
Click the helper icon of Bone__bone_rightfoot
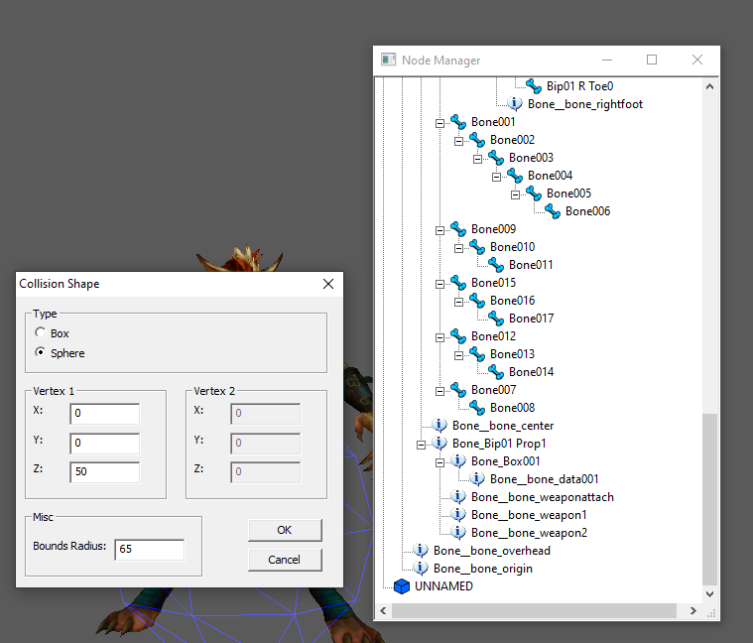pyautogui.click(x=514, y=104)
